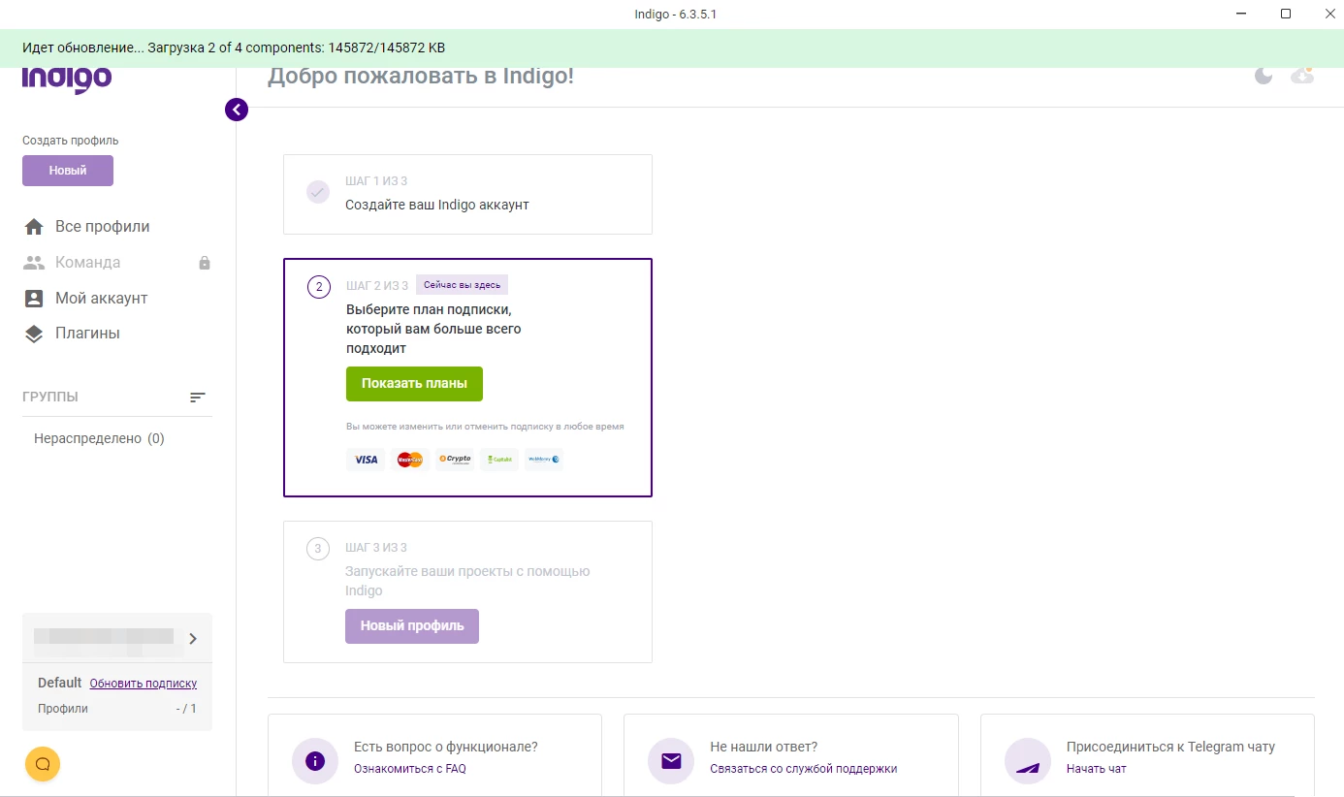
Task: Open the yellow support chat bubble
Action: click(x=43, y=764)
